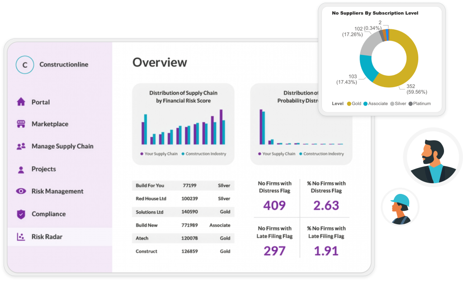
Task: Click the Constructionline circular C logo
Action: pos(24,65)
